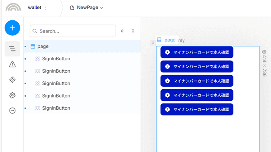The image size is (271, 152).
Task: Click the rainbow logo icon
Action: (13, 7)
